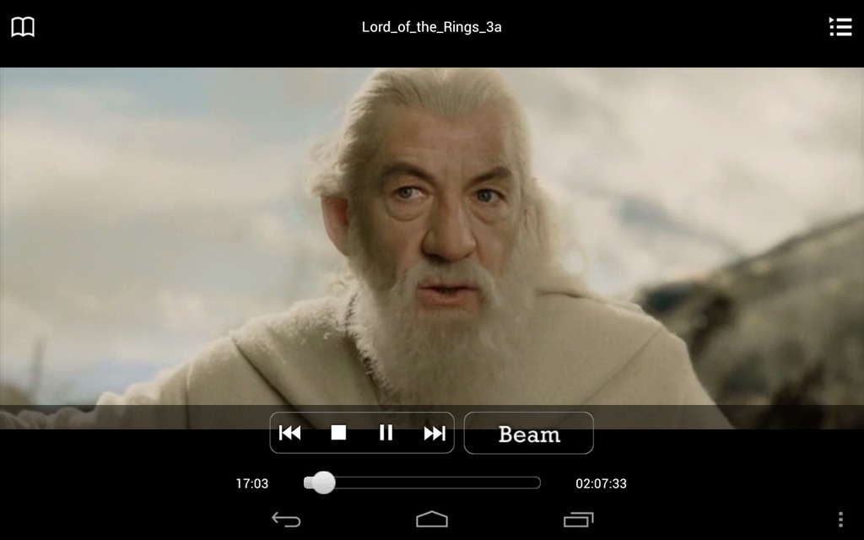The image size is (864, 540).
Task: Click the seek bar knob
Action: (x=323, y=483)
